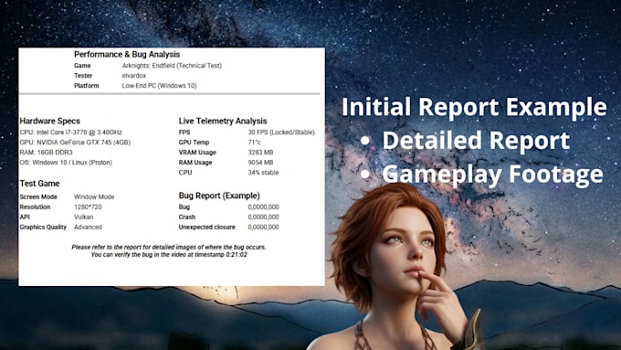
Task: Click Unexpected closure value '0,0000,000'
Action: [263, 227]
